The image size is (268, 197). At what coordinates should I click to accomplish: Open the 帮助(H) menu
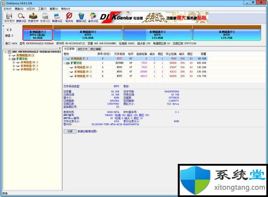click(66, 9)
